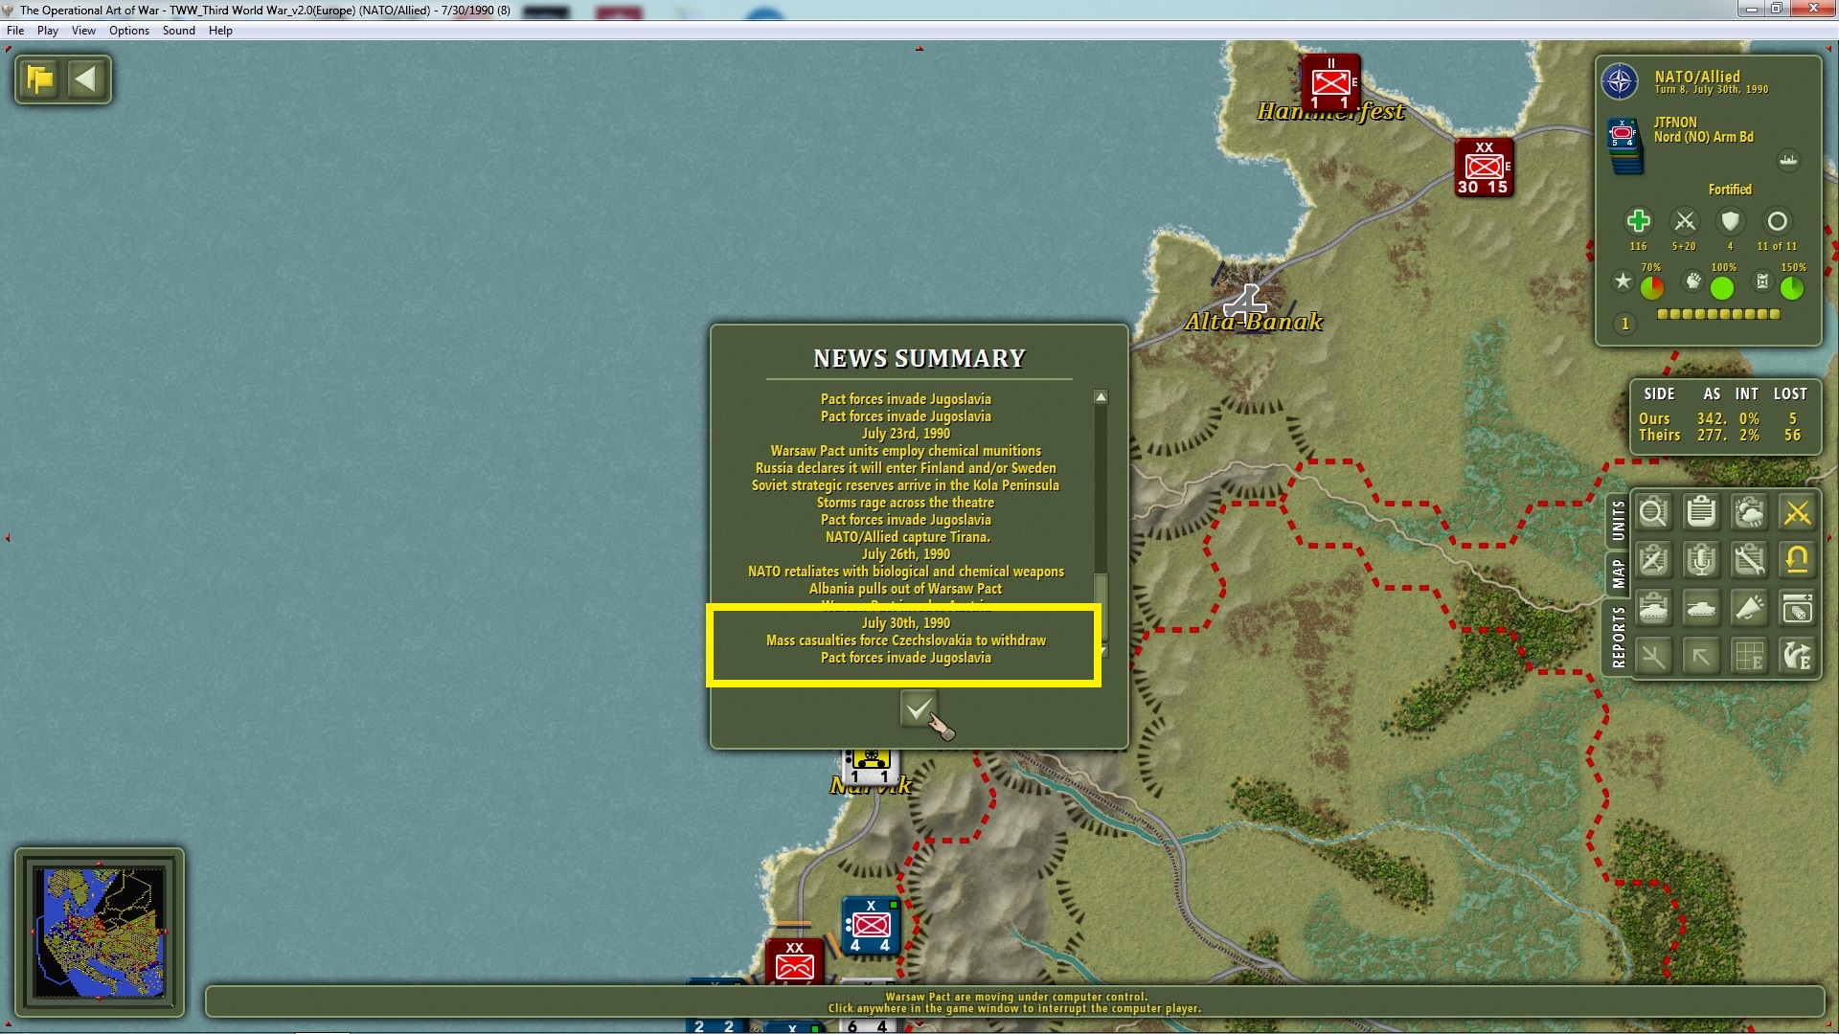Open the tank clipboard report icon
Screen dimensions: 1839x1034
click(1653, 608)
